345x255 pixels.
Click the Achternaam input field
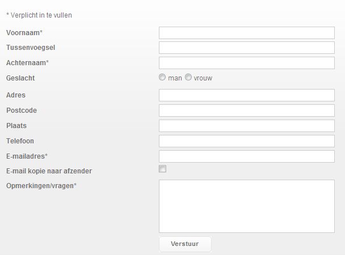point(247,63)
